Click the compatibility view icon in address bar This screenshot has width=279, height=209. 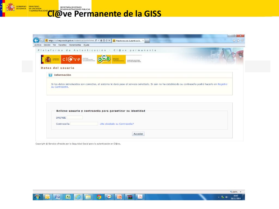(x=104, y=41)
